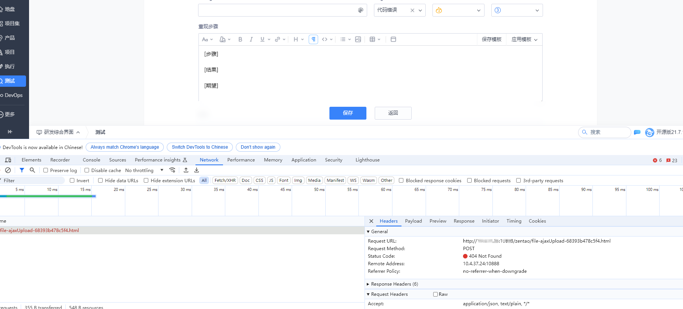Open the title color palette picker

[360, 10]
